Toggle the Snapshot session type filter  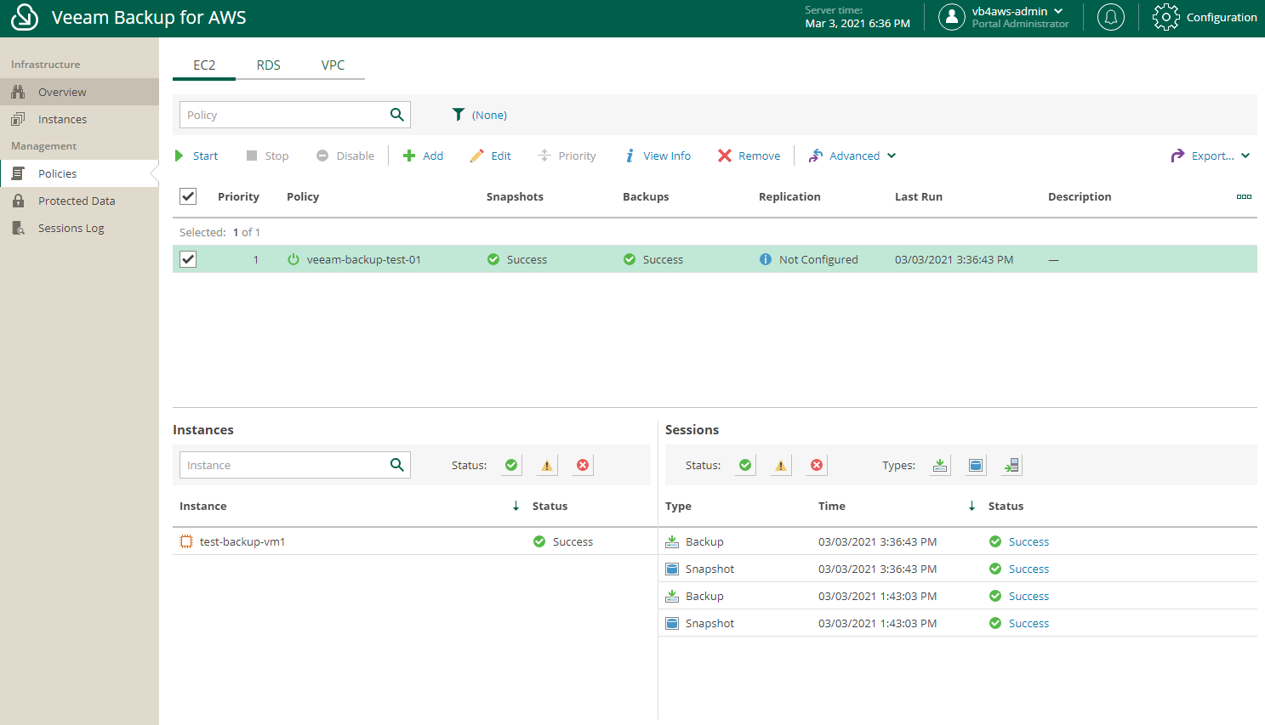pyautogui.click(x=976, y=465)
